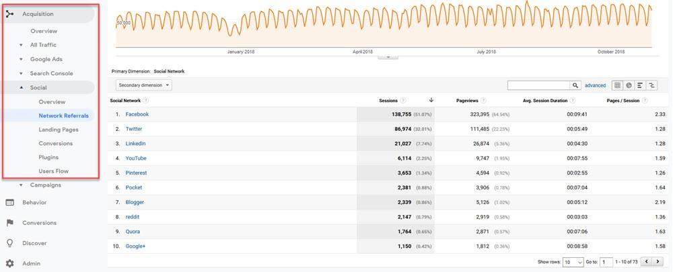
Task: Open the Facebook network link
Action: (137, 114)
